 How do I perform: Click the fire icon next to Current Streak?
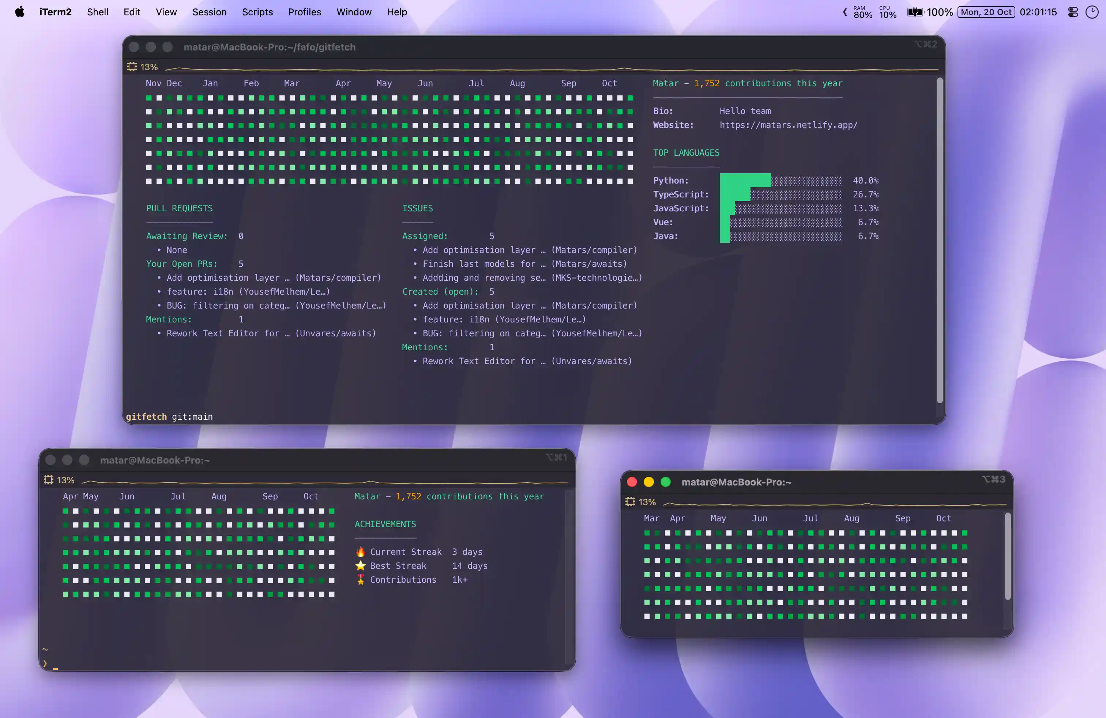(360, 552)
